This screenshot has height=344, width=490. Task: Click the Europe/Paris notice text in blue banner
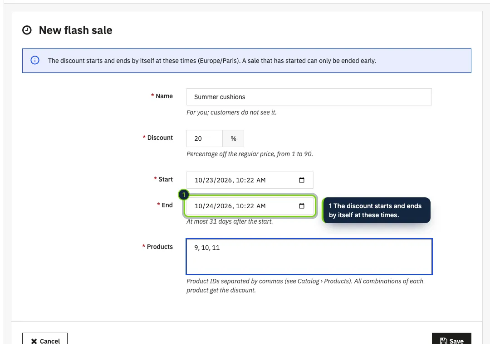click(212, 61)
